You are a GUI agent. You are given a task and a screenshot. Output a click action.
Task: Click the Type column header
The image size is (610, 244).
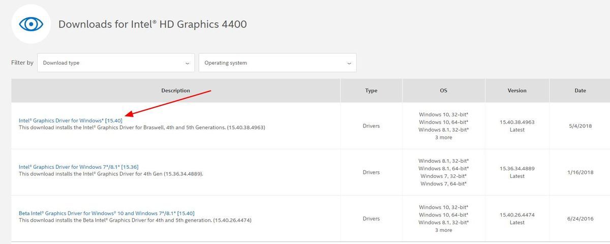tap(371, 90)
